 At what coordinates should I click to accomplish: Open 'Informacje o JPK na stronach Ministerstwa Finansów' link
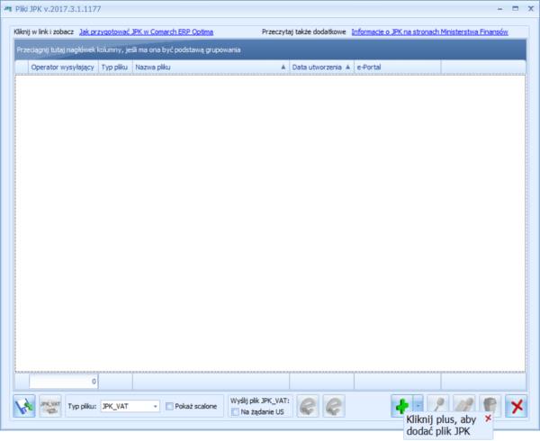click(x=429, y=31)
